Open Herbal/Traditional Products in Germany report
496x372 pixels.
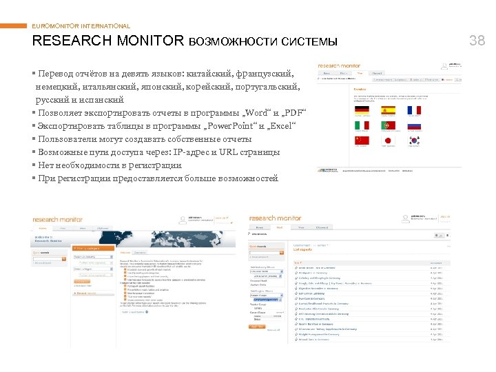click(324, 304)
